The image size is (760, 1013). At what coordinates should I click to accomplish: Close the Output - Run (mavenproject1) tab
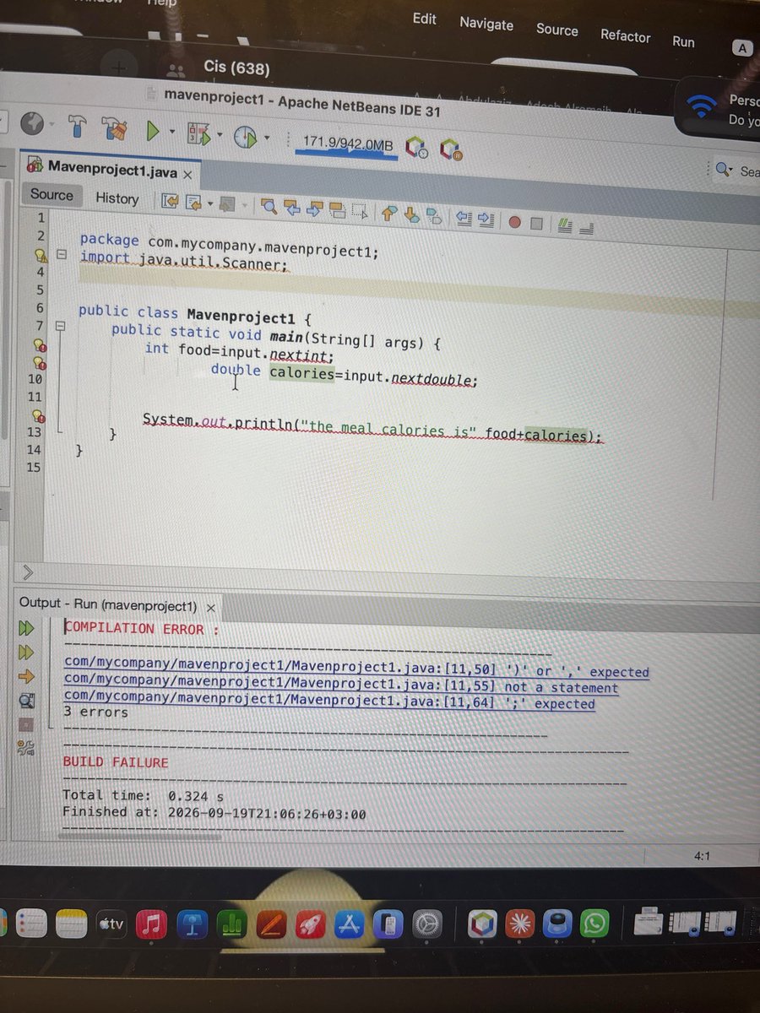[211, 607]
